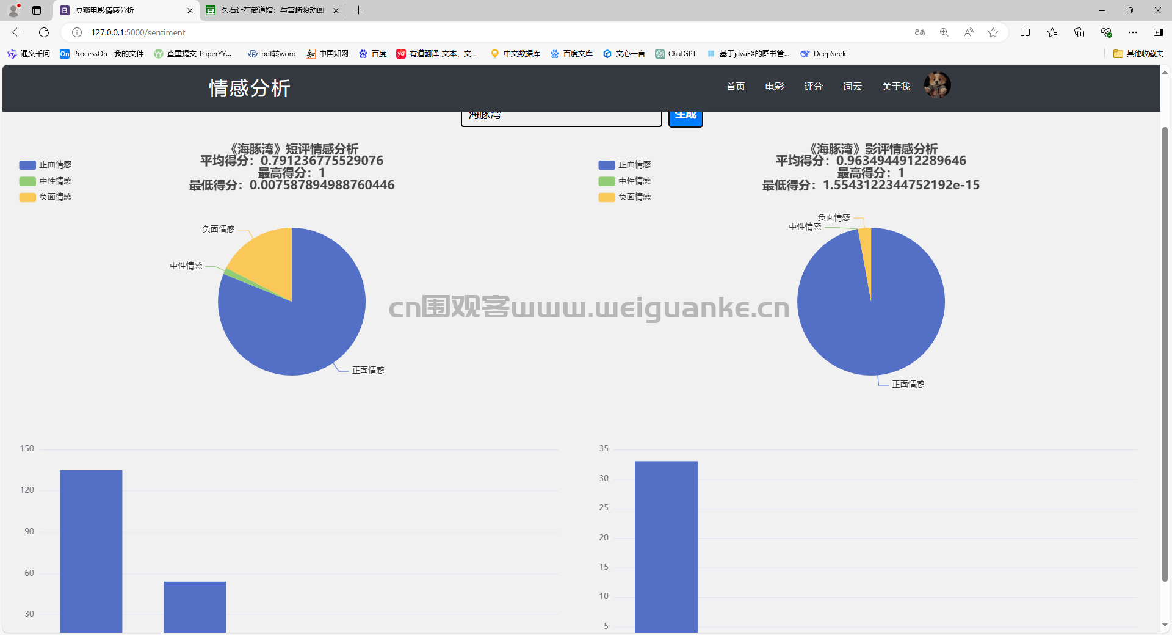Switch to the 久石让在武道馆 tab
The image size is (1172, 635).
(x=272, y=10)
